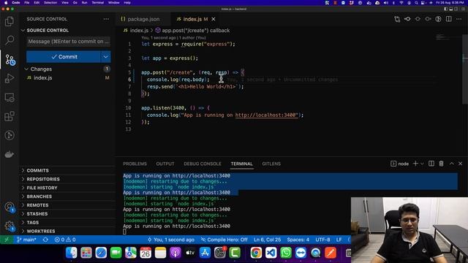Open the terminal launch profile dropdown
This screenshot has height=263, width=468.
[422, 164]
